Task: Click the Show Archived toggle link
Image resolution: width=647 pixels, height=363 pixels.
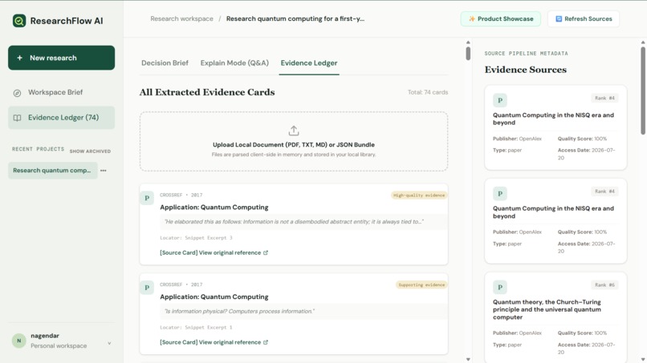Action: tap(90, 151)
